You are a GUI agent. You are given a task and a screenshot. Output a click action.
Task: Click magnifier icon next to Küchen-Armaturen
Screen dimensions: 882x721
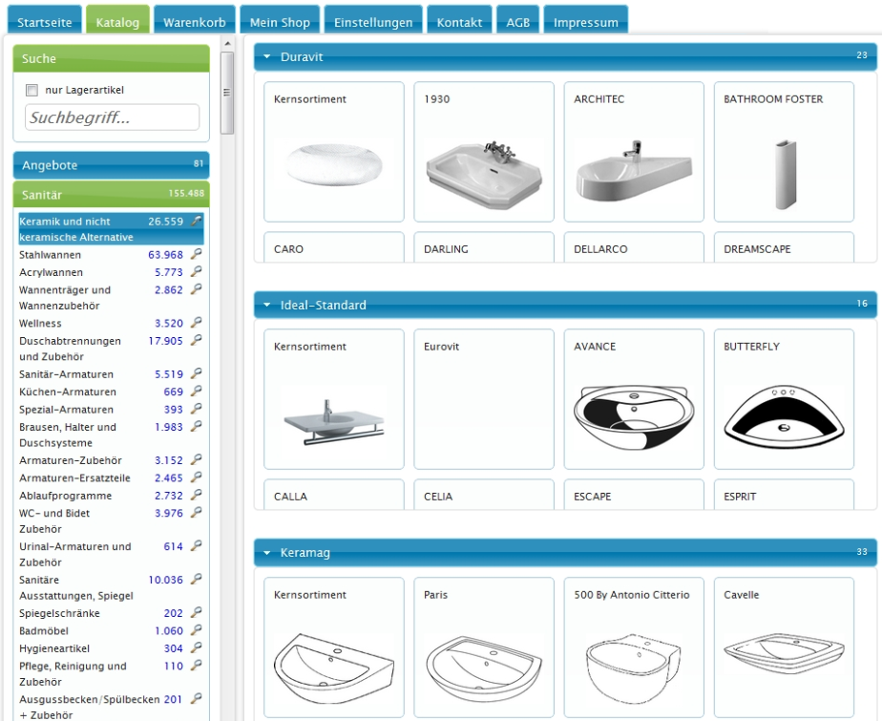197,392
